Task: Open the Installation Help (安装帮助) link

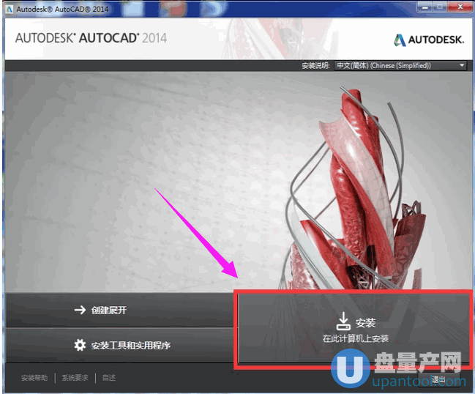Action: pos(34,378)
